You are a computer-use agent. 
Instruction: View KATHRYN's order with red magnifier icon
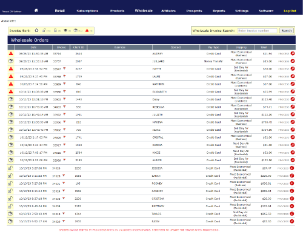tap(293, 84)
